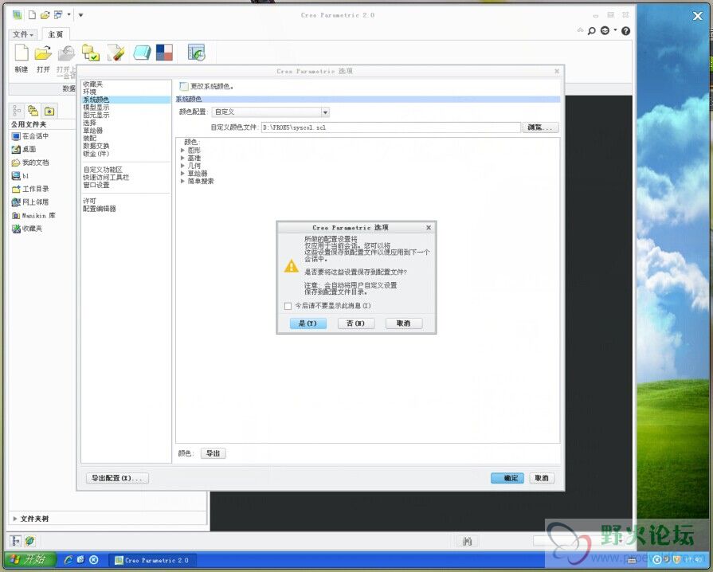This screenshot has height=572, width=713.
Task: Select 快速访问工具栏 in options list
Action: 106,178
